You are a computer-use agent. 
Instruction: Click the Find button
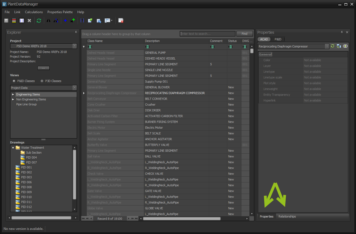click(244, 34)
